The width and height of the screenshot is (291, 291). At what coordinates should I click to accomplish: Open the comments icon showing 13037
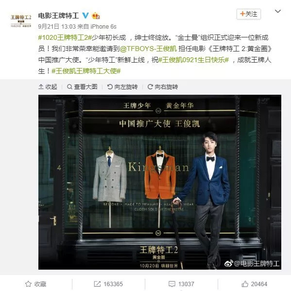[181, 284]
